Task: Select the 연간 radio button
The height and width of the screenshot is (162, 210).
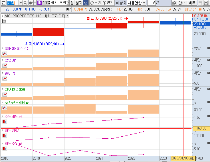Action: (x=104, y=3)
